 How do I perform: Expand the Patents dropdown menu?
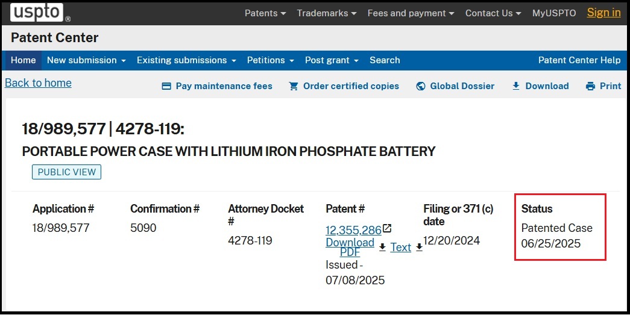coord(265,13)
